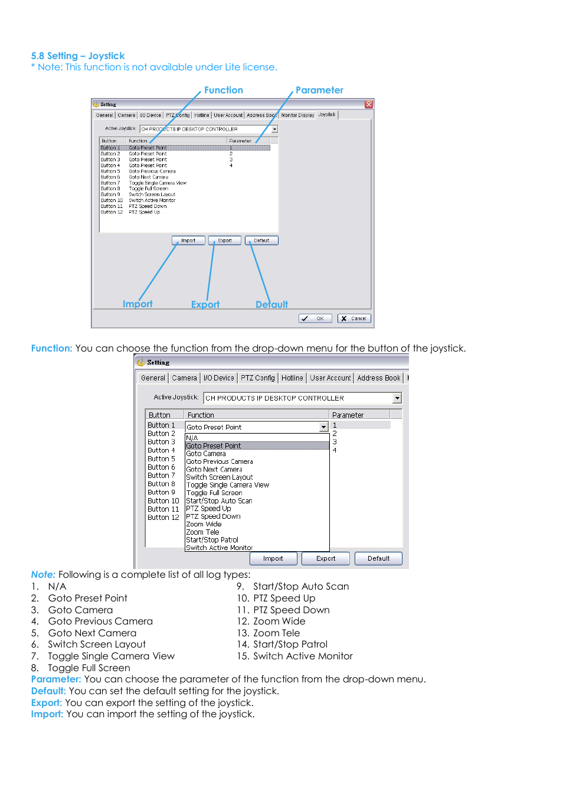Screen dimensions: 563x797
Task: Select row Button 6 Goto Next Camera
Action: [x=185, y=177]
